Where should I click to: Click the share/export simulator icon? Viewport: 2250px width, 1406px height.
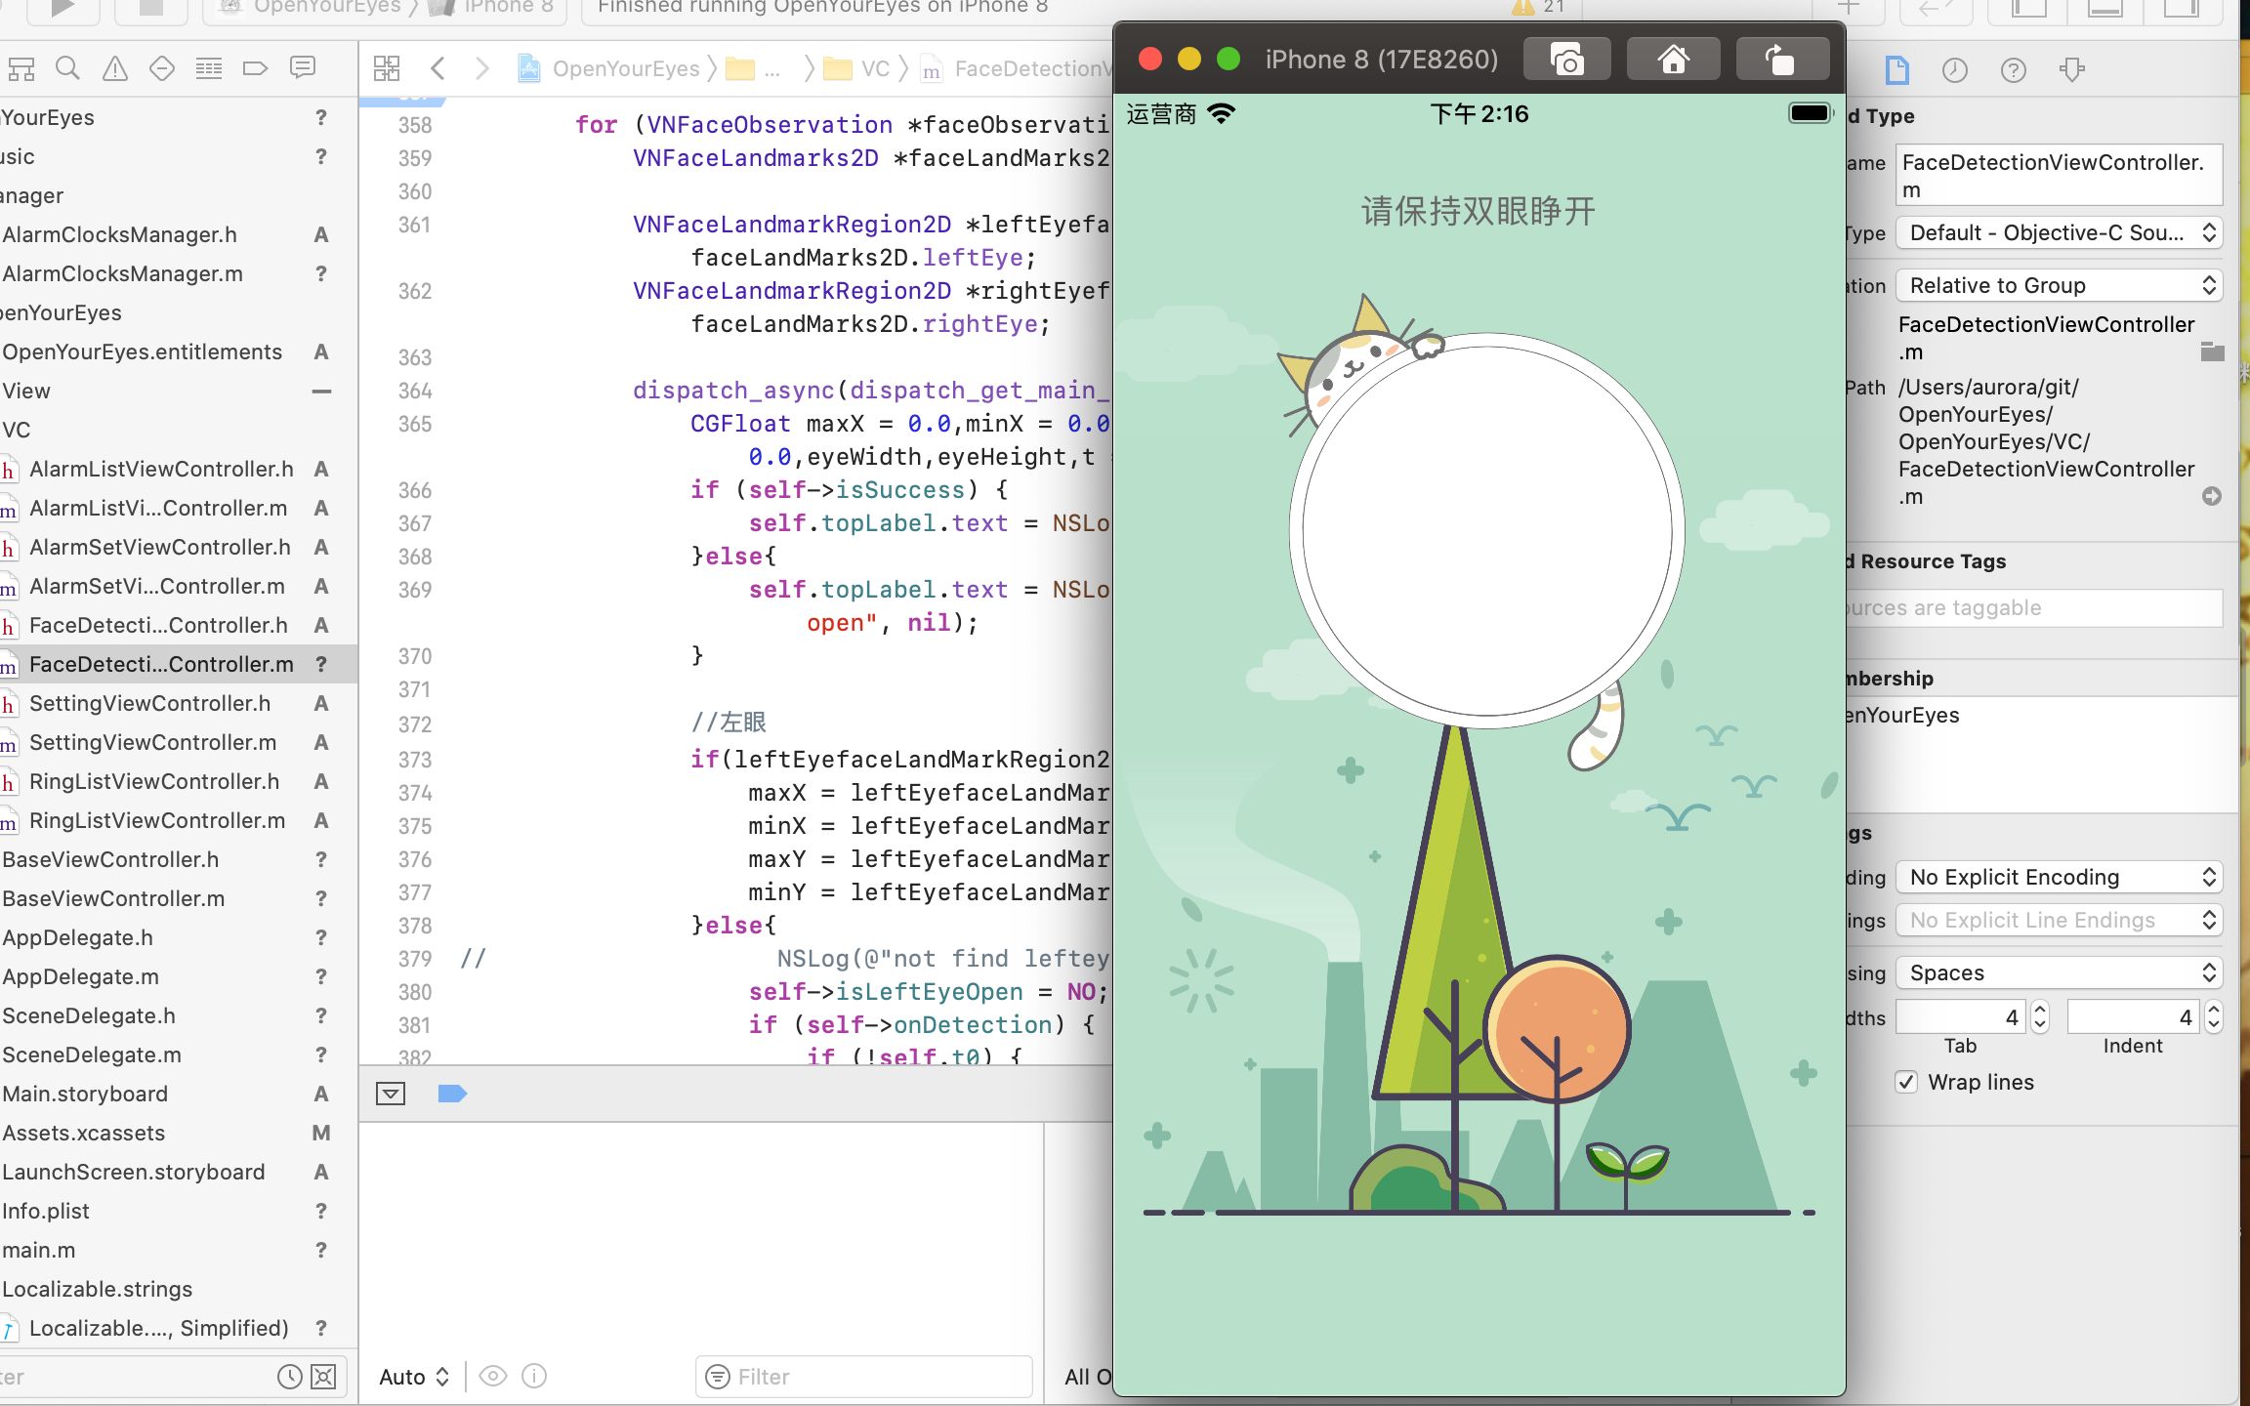click(x=1782, y=60)
